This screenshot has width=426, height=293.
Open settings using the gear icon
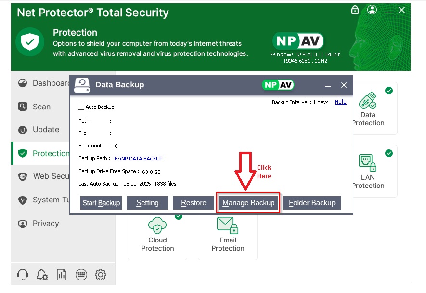101,275
